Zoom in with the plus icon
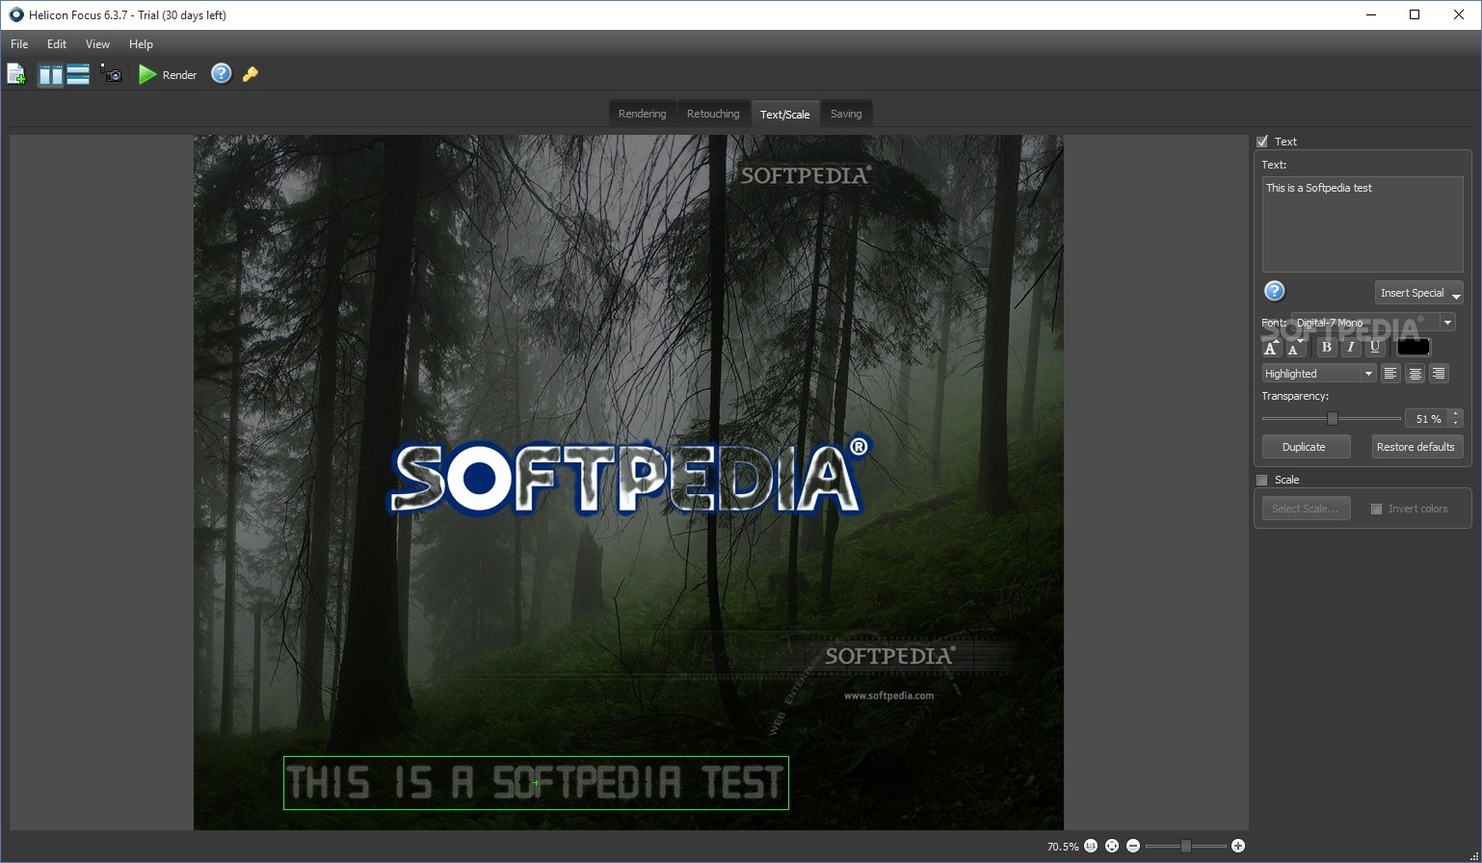This screenshot has height=863, width=1482. point(1238,846)
